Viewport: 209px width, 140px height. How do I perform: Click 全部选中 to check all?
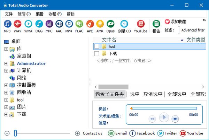(x=177, y=94)
